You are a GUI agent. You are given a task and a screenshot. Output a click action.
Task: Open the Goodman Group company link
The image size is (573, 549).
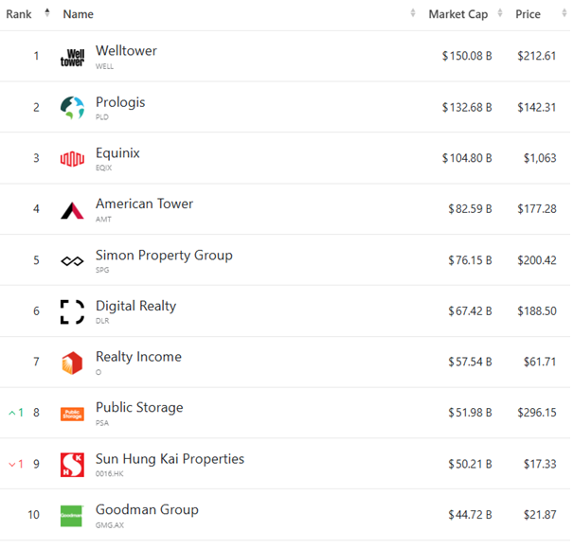(x=147, y=509)
